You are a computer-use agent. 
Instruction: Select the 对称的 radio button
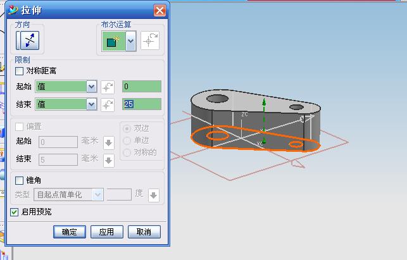click(127, 152)
